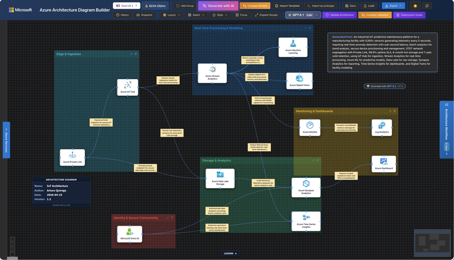Select the Azure Data Lake Storage node
Screen dimensions: 454x260
coord(220,178)
